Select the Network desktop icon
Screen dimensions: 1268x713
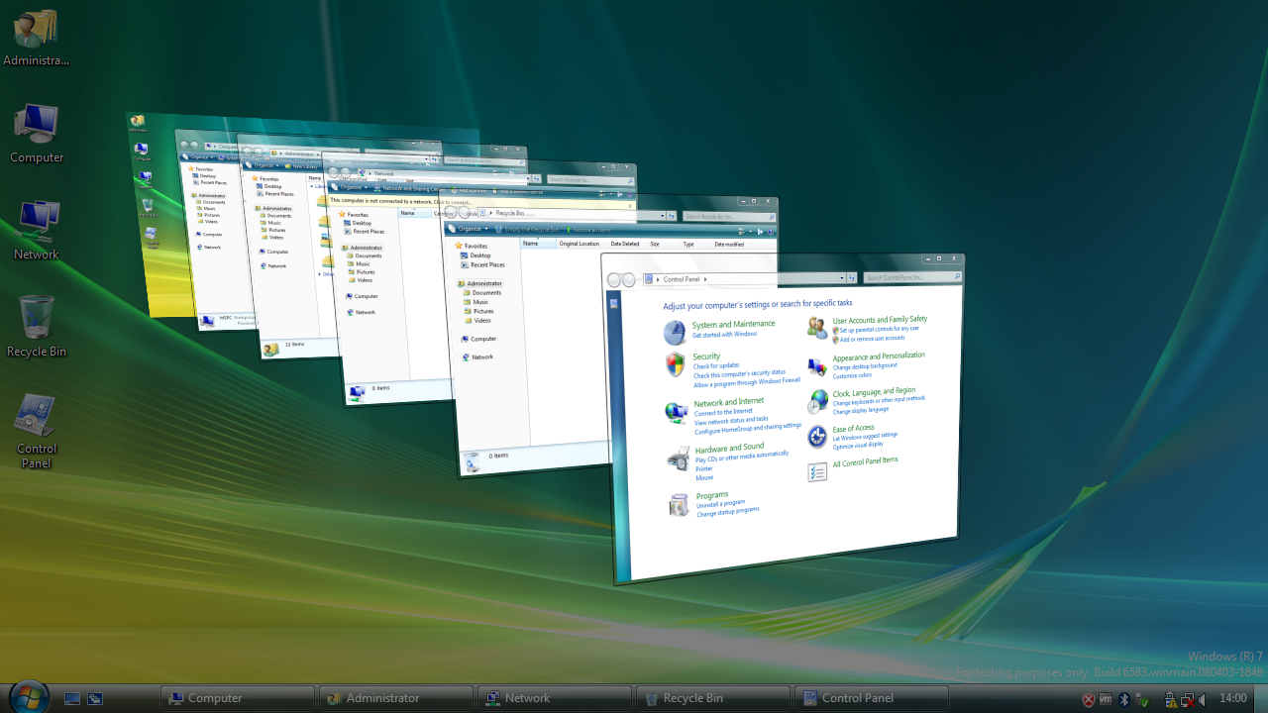(x=37, y=232)
